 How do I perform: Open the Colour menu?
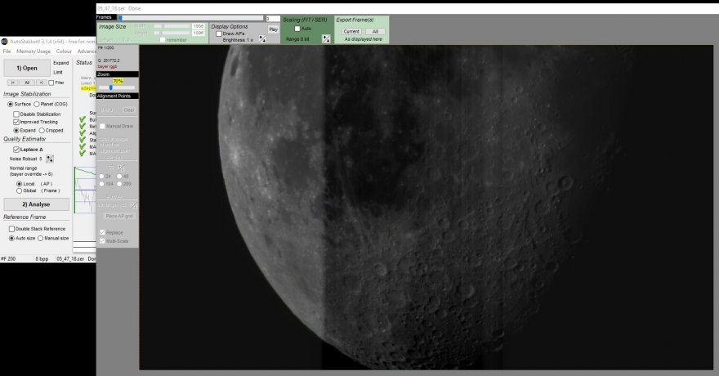(65, 51)
